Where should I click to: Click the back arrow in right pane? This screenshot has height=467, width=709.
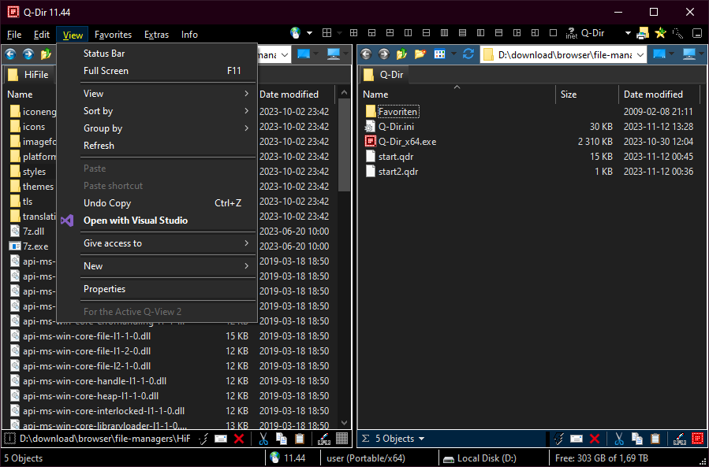click(x=367, y=54)
